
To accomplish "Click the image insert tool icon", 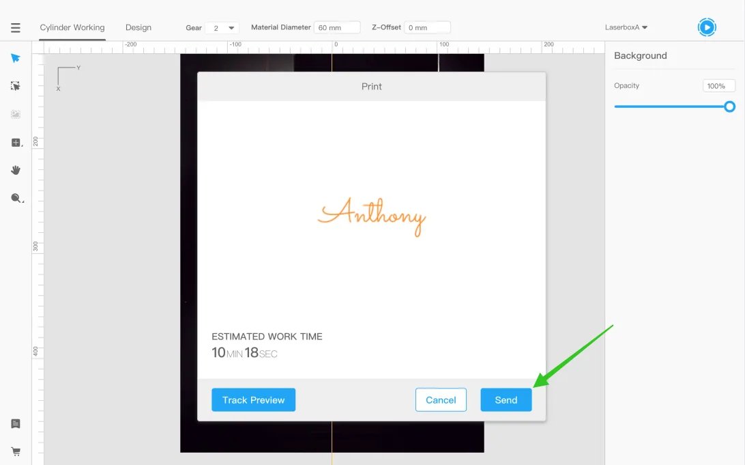I will [x=16, y=114].
